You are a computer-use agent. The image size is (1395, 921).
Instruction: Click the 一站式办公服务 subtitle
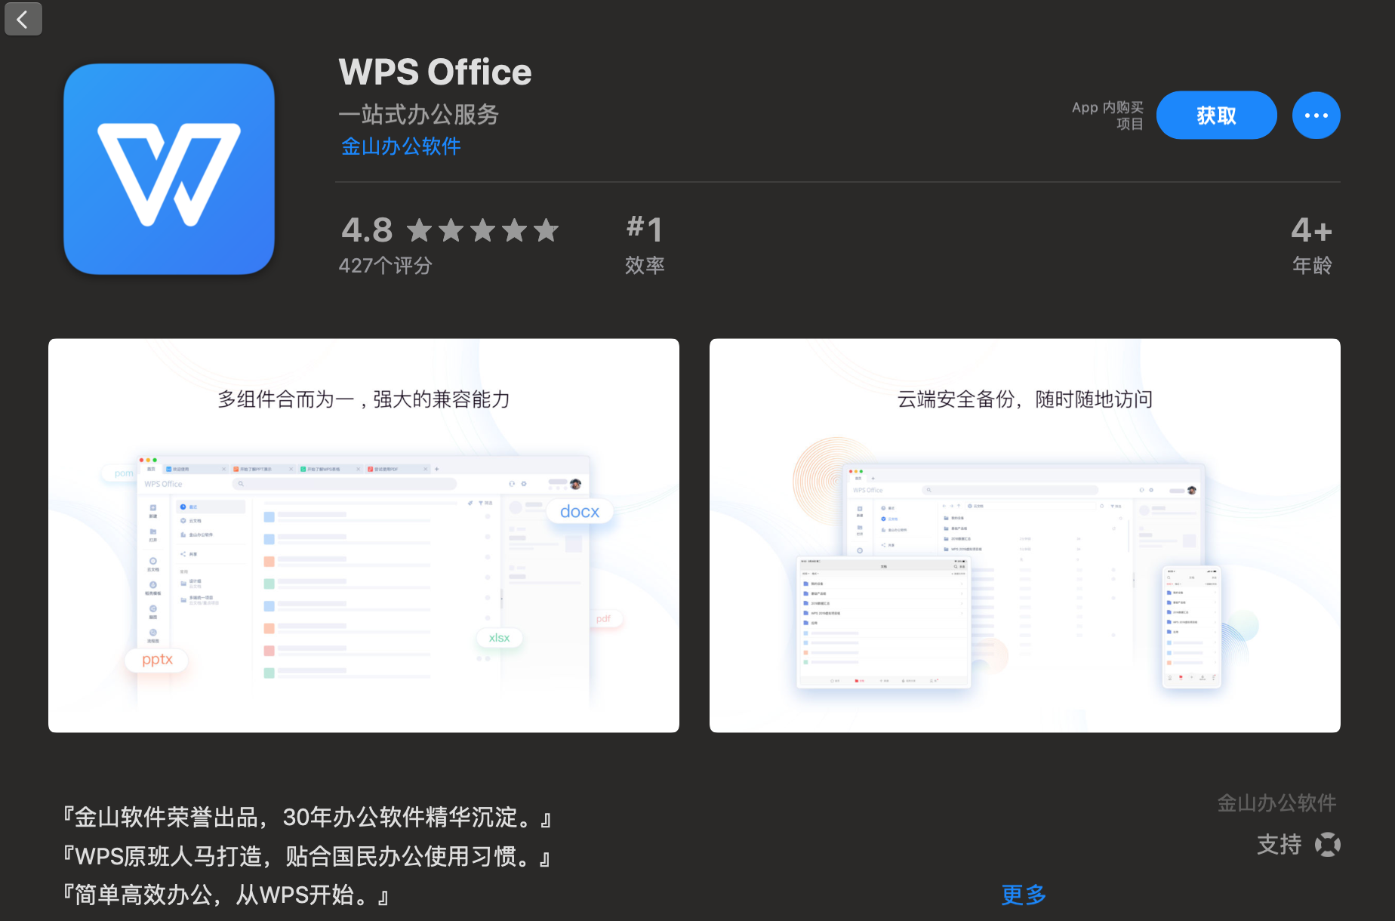pos(419,115)
